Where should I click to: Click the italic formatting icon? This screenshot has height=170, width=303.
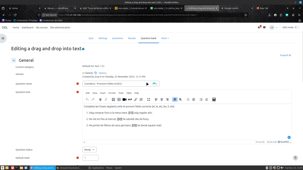[x=106, y=99]
